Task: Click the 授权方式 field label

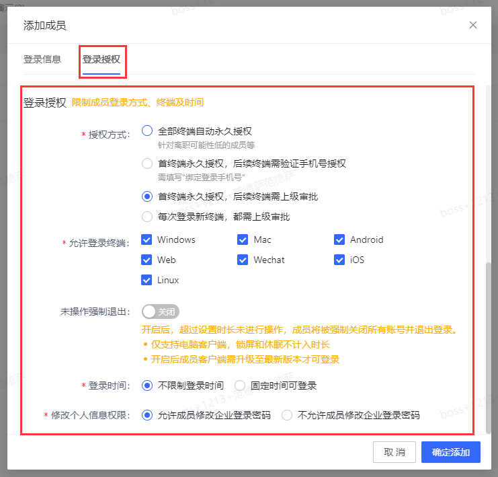Action: [110, 135]
